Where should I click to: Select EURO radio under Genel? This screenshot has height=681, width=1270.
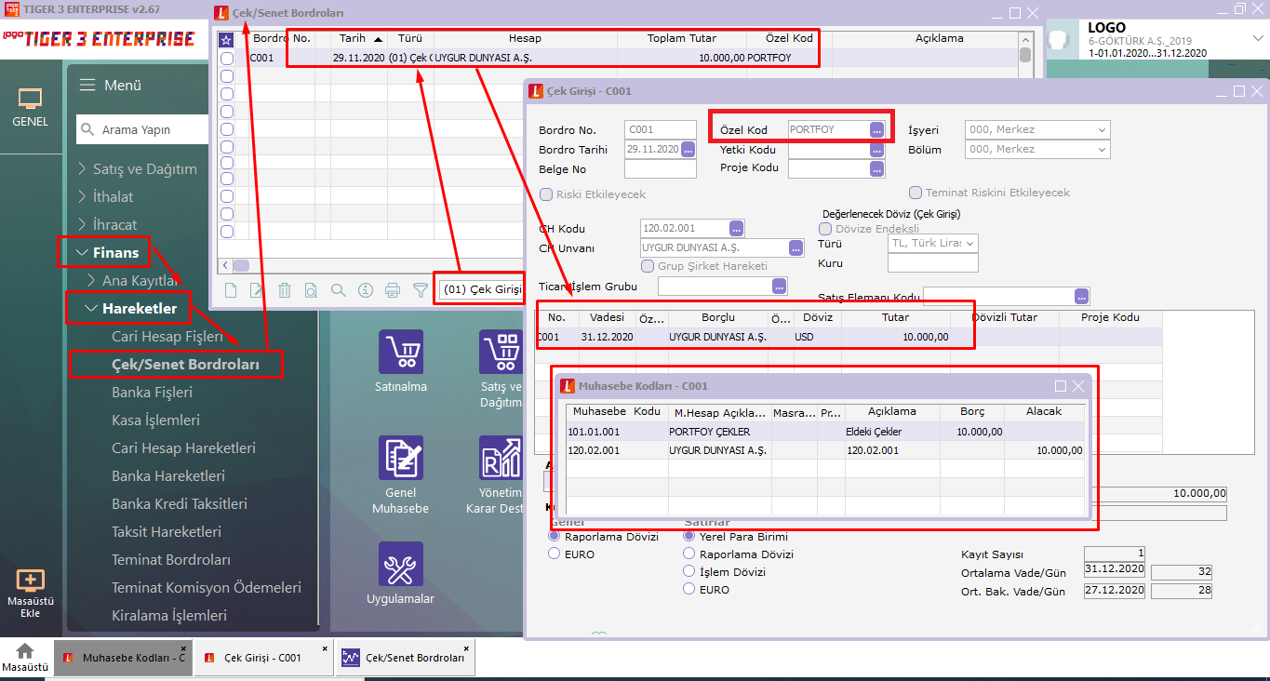[555, 554]
